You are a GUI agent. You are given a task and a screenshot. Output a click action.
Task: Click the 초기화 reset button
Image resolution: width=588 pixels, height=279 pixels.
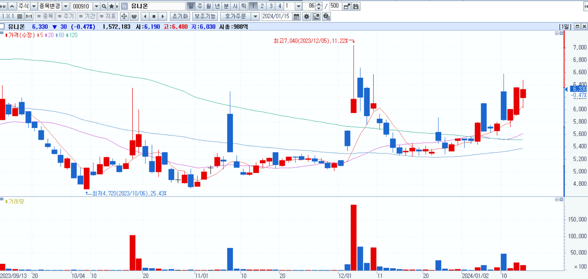pyautogui.click(x=180, y=16)
